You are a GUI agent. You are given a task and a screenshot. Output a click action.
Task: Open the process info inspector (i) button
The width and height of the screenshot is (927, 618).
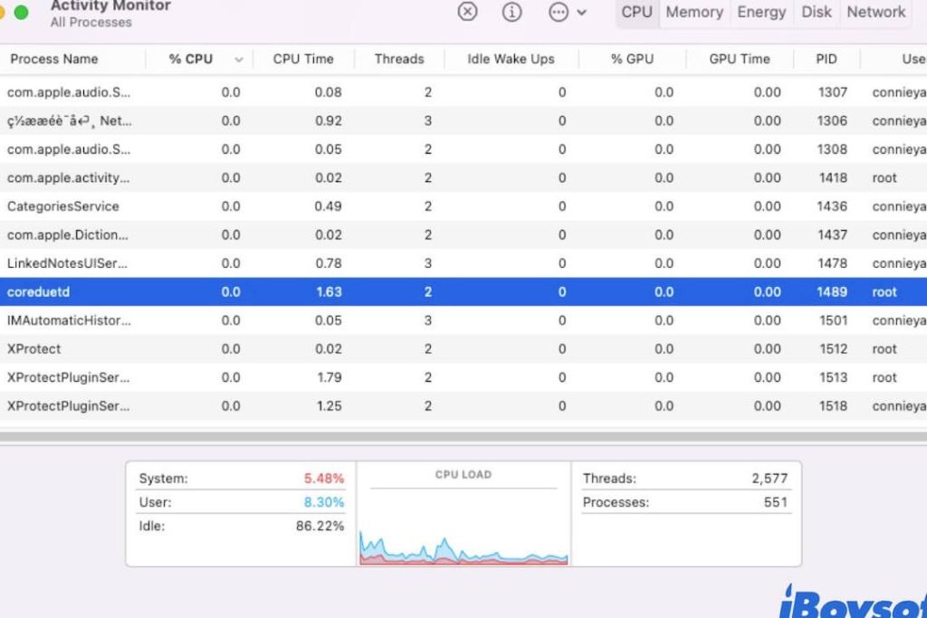click(x=511, y=12)
